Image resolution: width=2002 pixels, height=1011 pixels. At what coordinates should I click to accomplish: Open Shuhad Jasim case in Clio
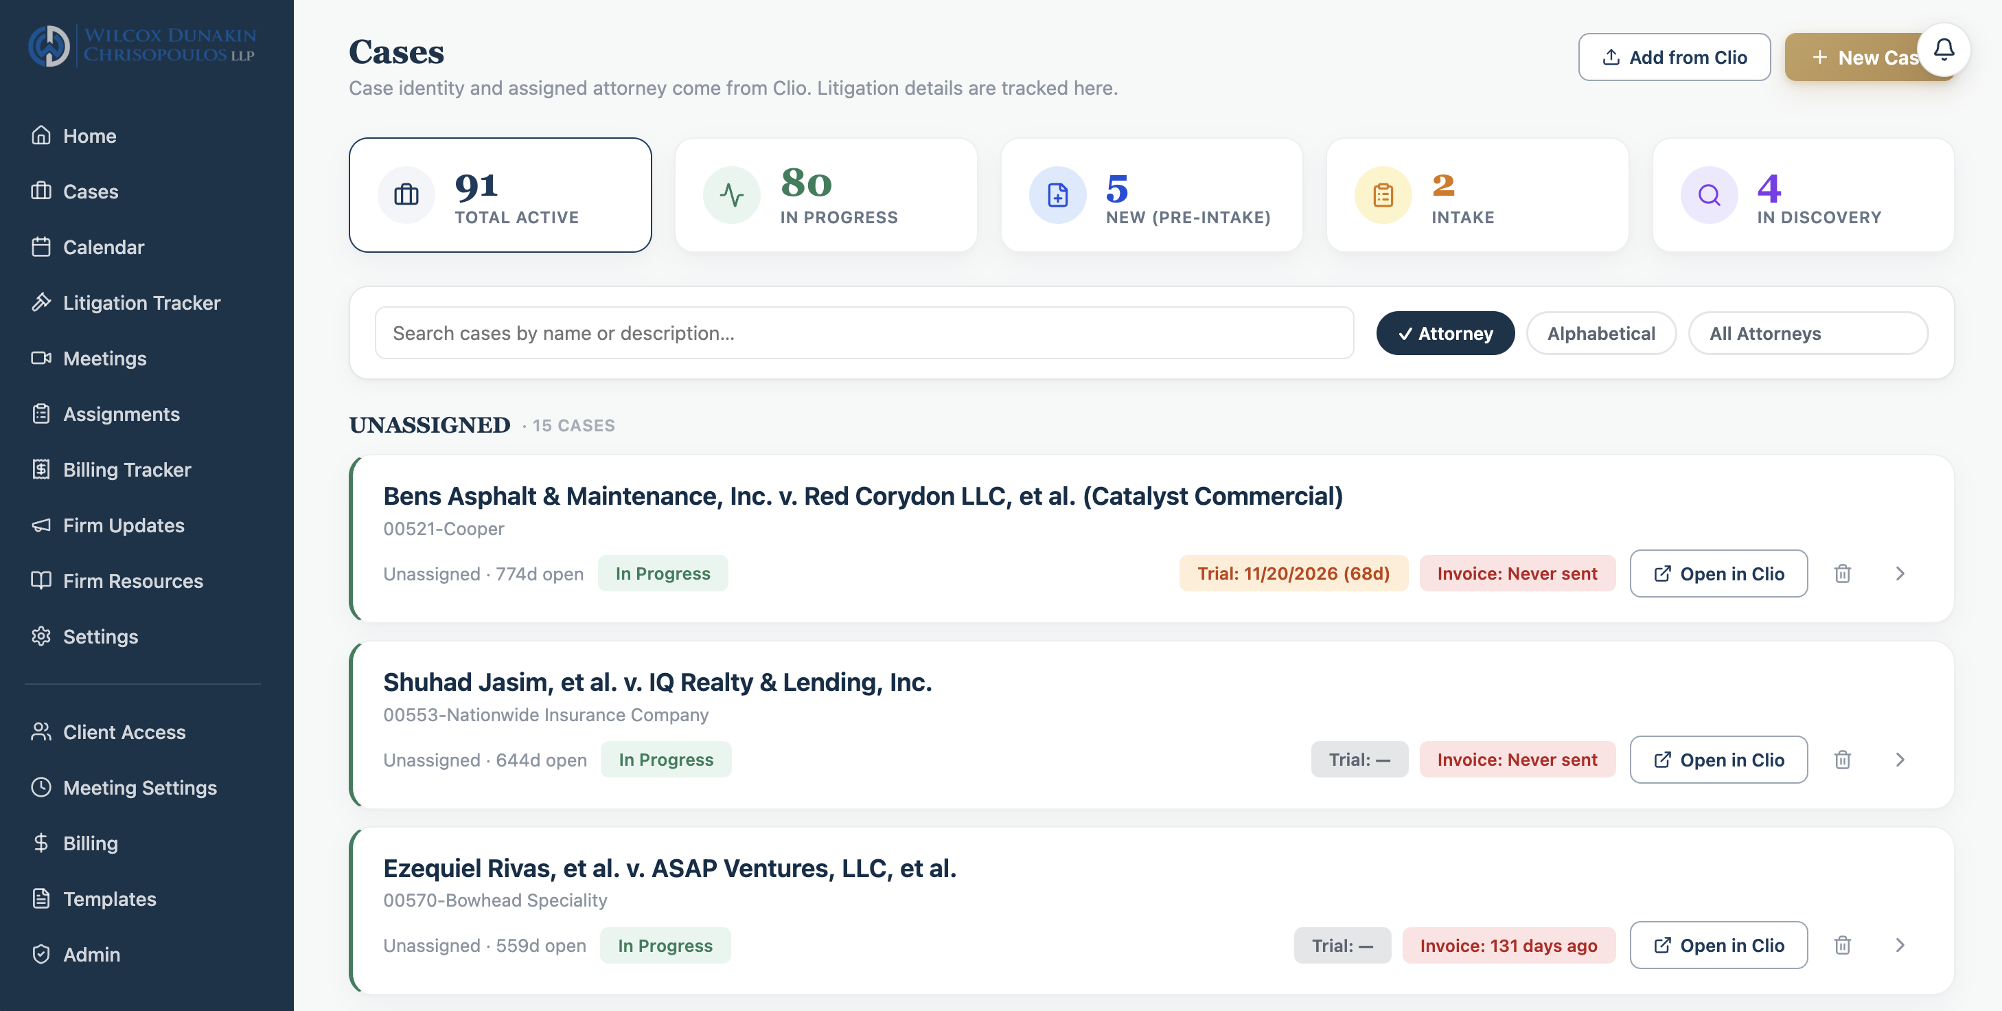coord(1718,759)
